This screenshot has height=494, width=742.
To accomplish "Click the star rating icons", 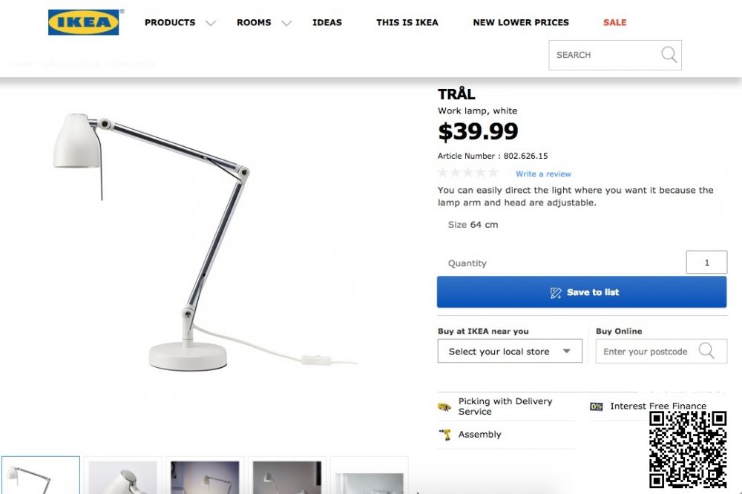I will (468, 173).
